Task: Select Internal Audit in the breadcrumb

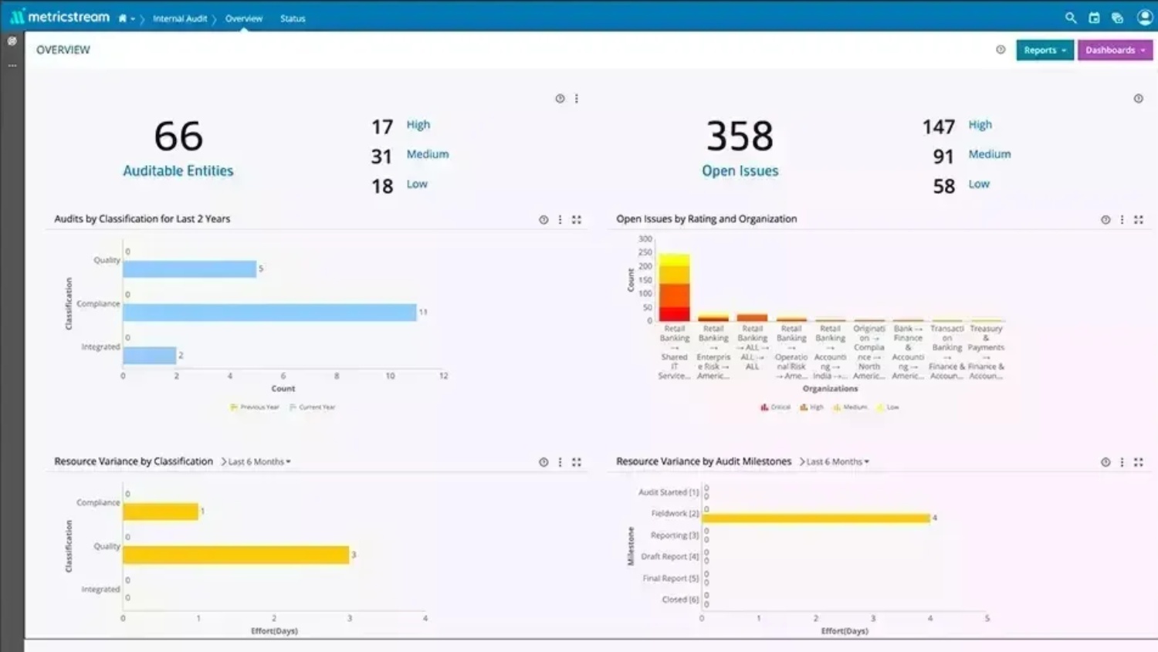Action: click(x=180, y=18)
